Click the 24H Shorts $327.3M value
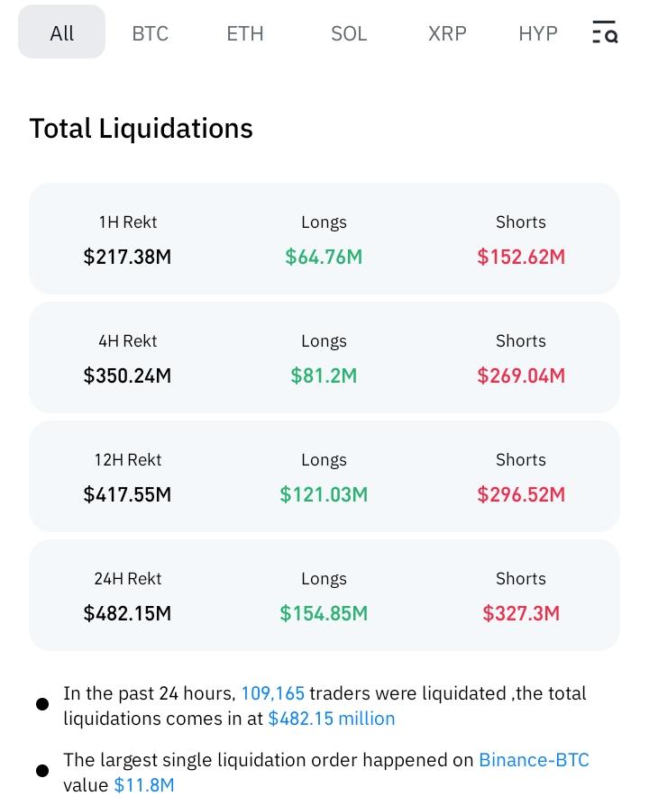Screen dimensions: 649x805 [x=521, y=613]
